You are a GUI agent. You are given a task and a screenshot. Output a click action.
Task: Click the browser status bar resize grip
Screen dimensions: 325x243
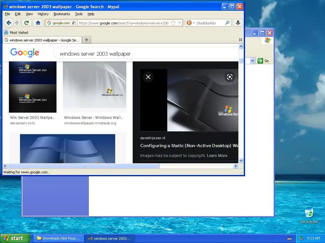coord(242,173)
